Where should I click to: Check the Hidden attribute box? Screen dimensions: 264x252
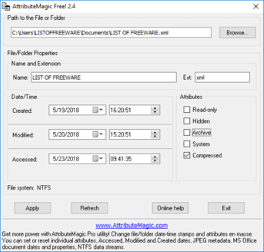(187, 121)
